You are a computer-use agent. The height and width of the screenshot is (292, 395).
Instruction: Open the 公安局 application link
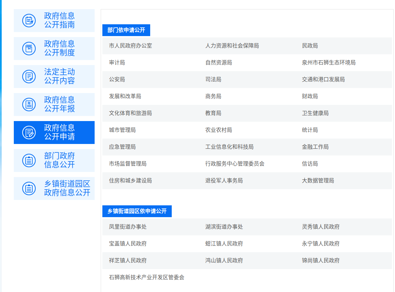(117, 80)
